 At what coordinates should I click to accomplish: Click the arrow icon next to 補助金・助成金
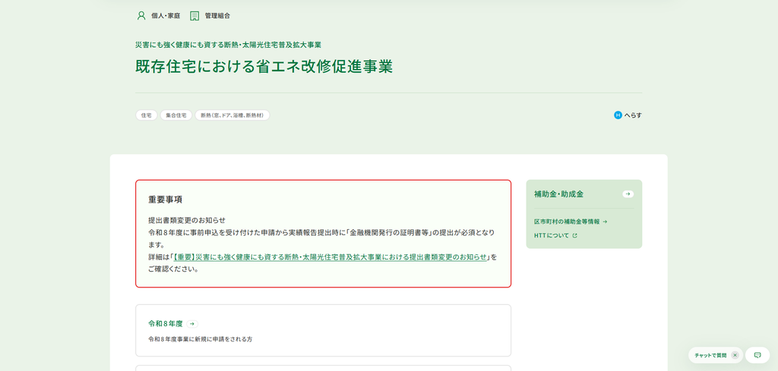[x=628, y=194]
